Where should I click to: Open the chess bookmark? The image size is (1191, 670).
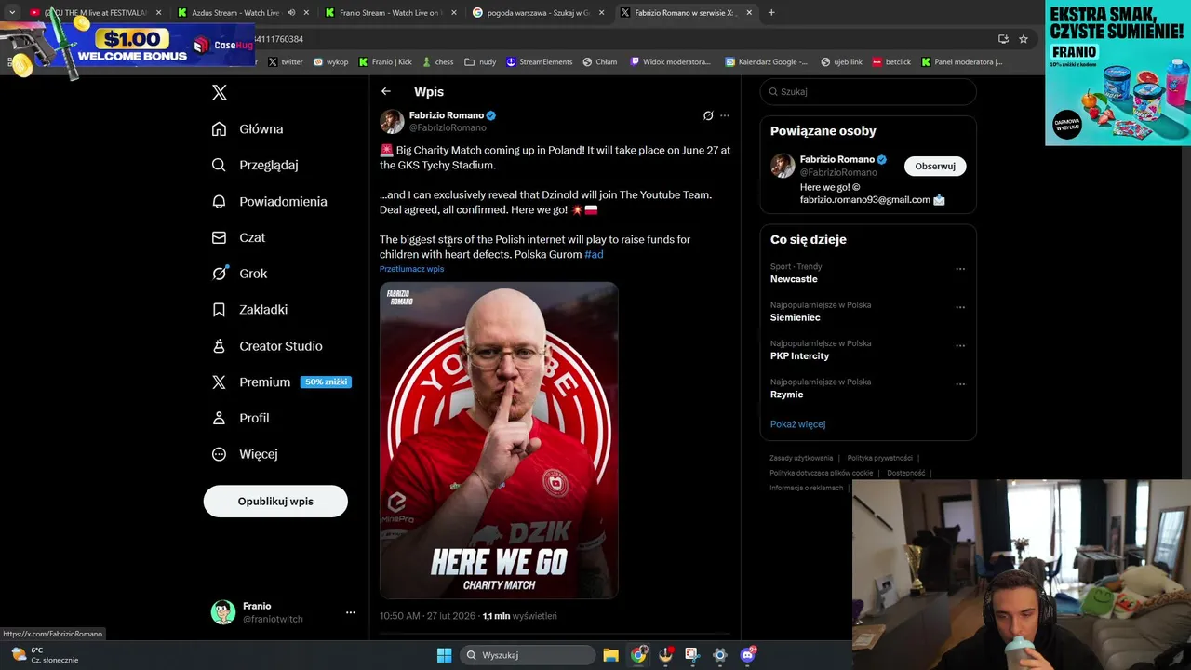(x=437, y=62)
